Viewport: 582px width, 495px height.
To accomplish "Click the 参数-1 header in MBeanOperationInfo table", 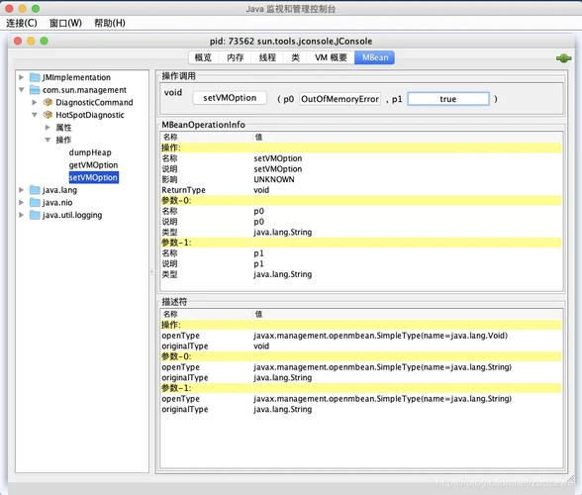I will point(361,243).
